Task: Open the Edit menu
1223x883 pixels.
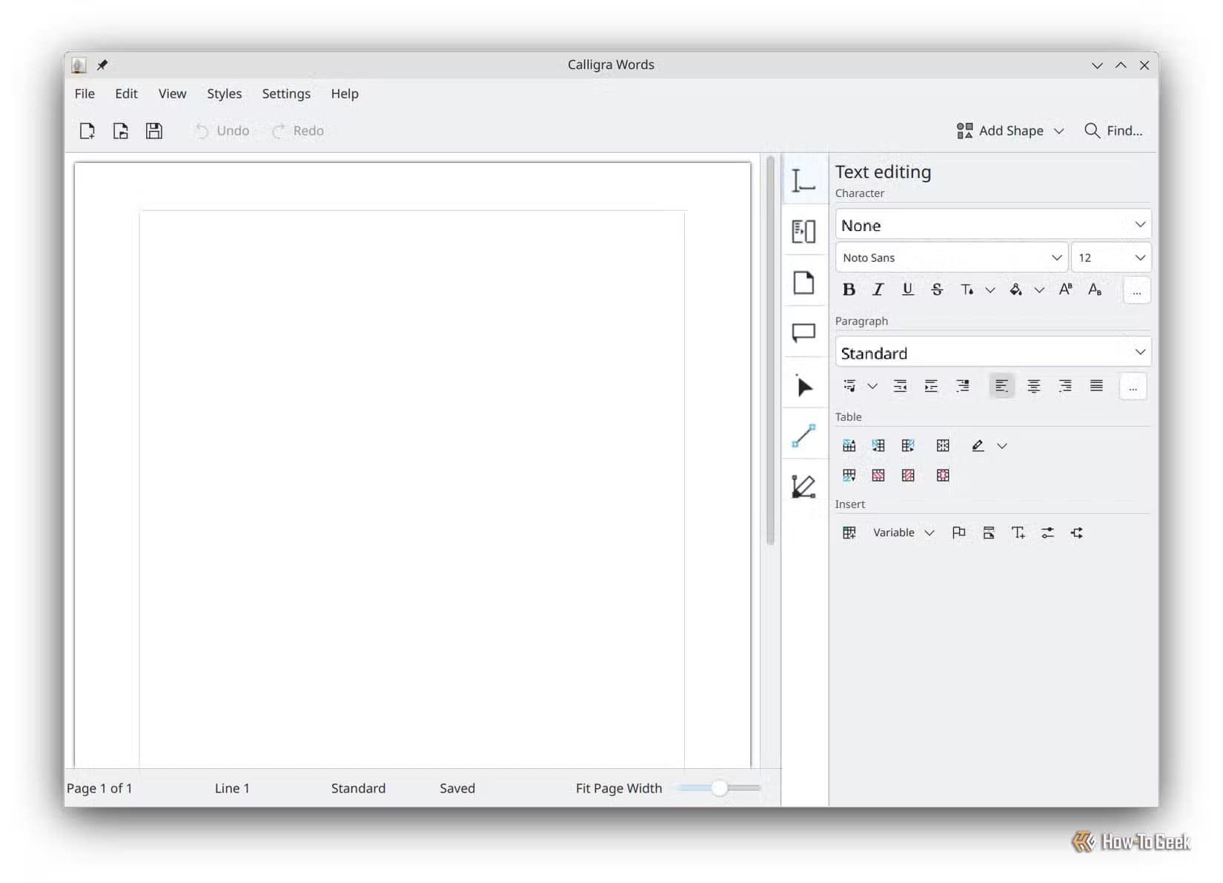Action: tap(126, 94)
